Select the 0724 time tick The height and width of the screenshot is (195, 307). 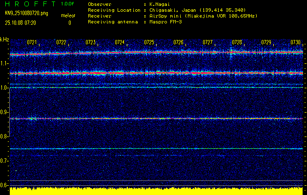[120, 42]
